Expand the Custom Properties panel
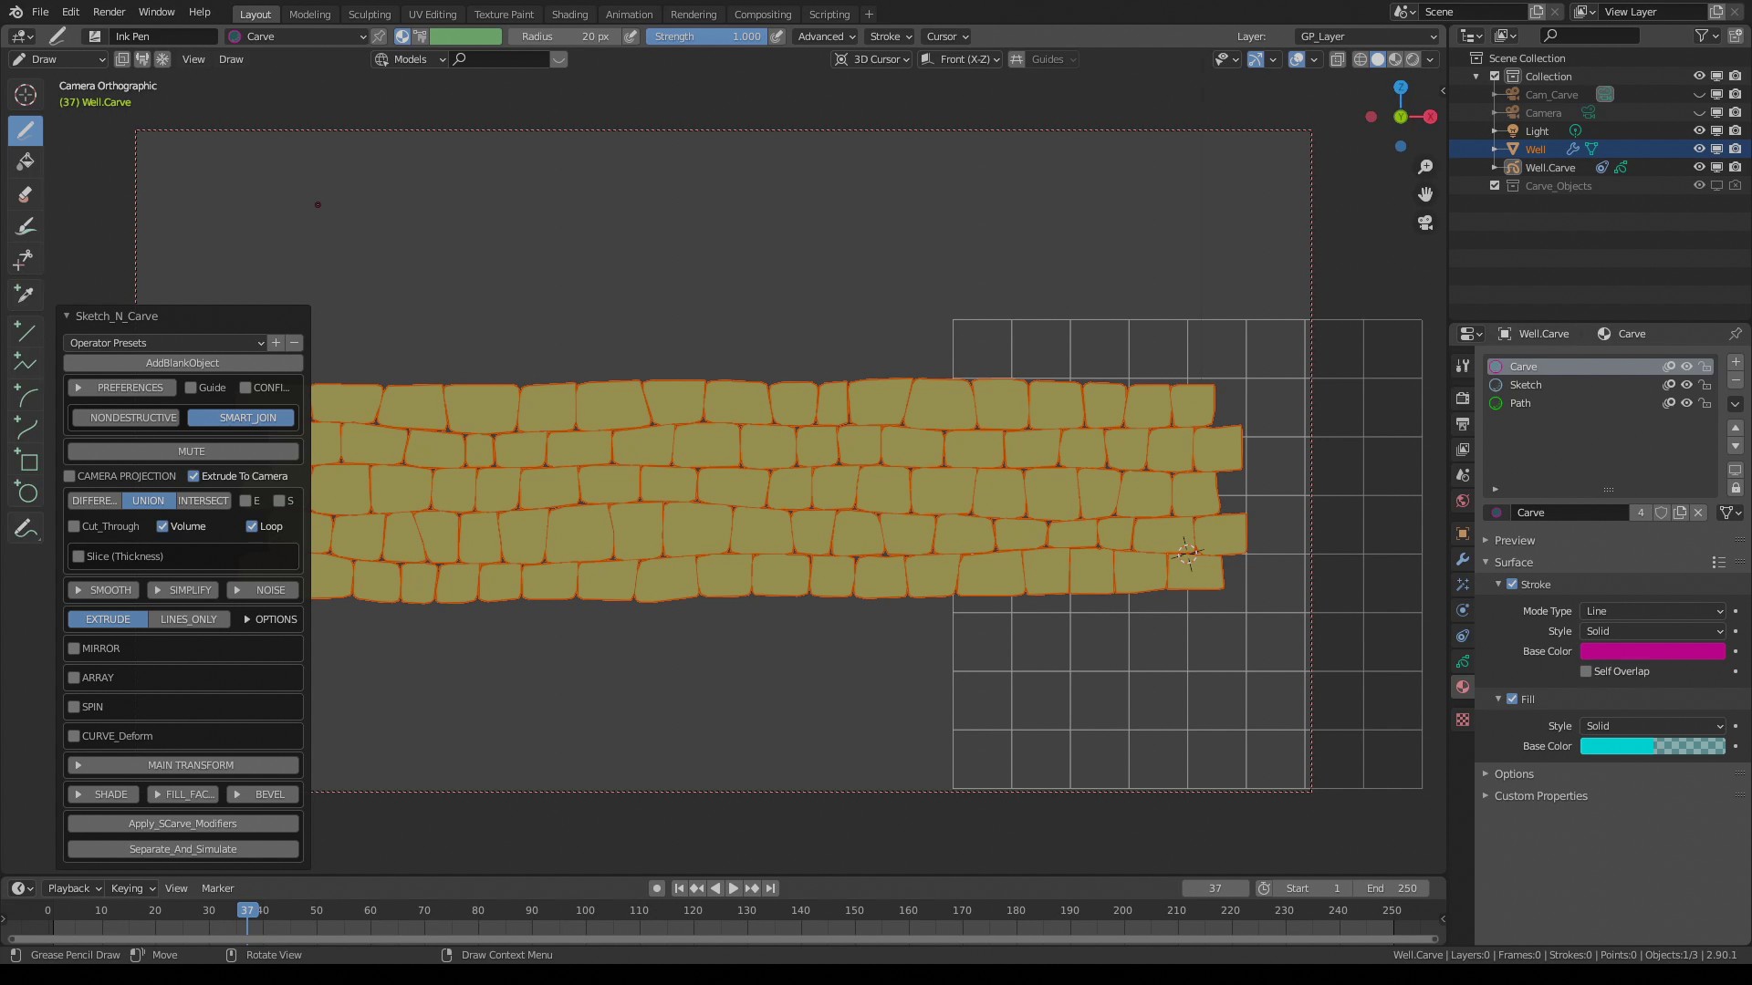Image resolution: width=1752 pixels, height=985 pixels. 1540,796
